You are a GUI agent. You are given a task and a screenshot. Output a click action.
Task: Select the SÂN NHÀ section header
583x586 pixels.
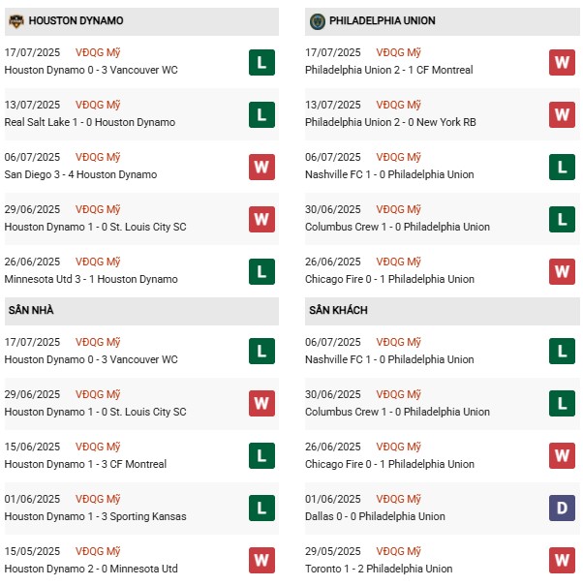pos(35,310)
